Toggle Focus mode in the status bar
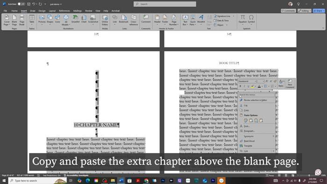 coord(270,176)
